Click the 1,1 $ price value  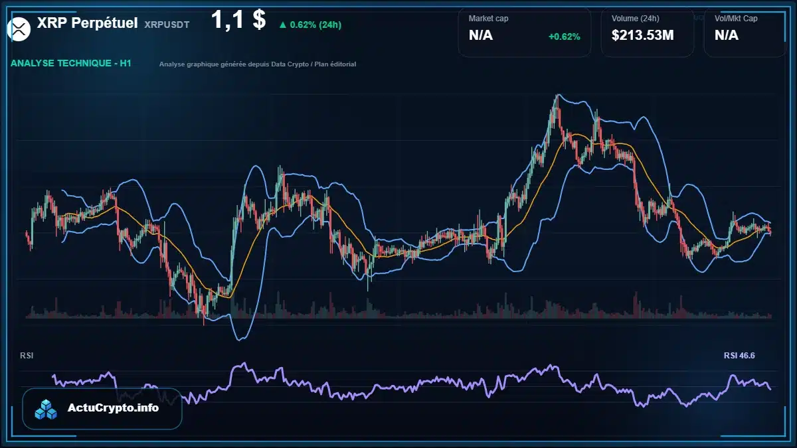pyautogui.click(x=238, y=20)
